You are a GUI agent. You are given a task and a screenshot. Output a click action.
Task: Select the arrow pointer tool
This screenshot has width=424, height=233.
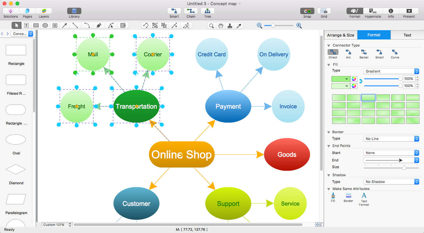point(17,25)
